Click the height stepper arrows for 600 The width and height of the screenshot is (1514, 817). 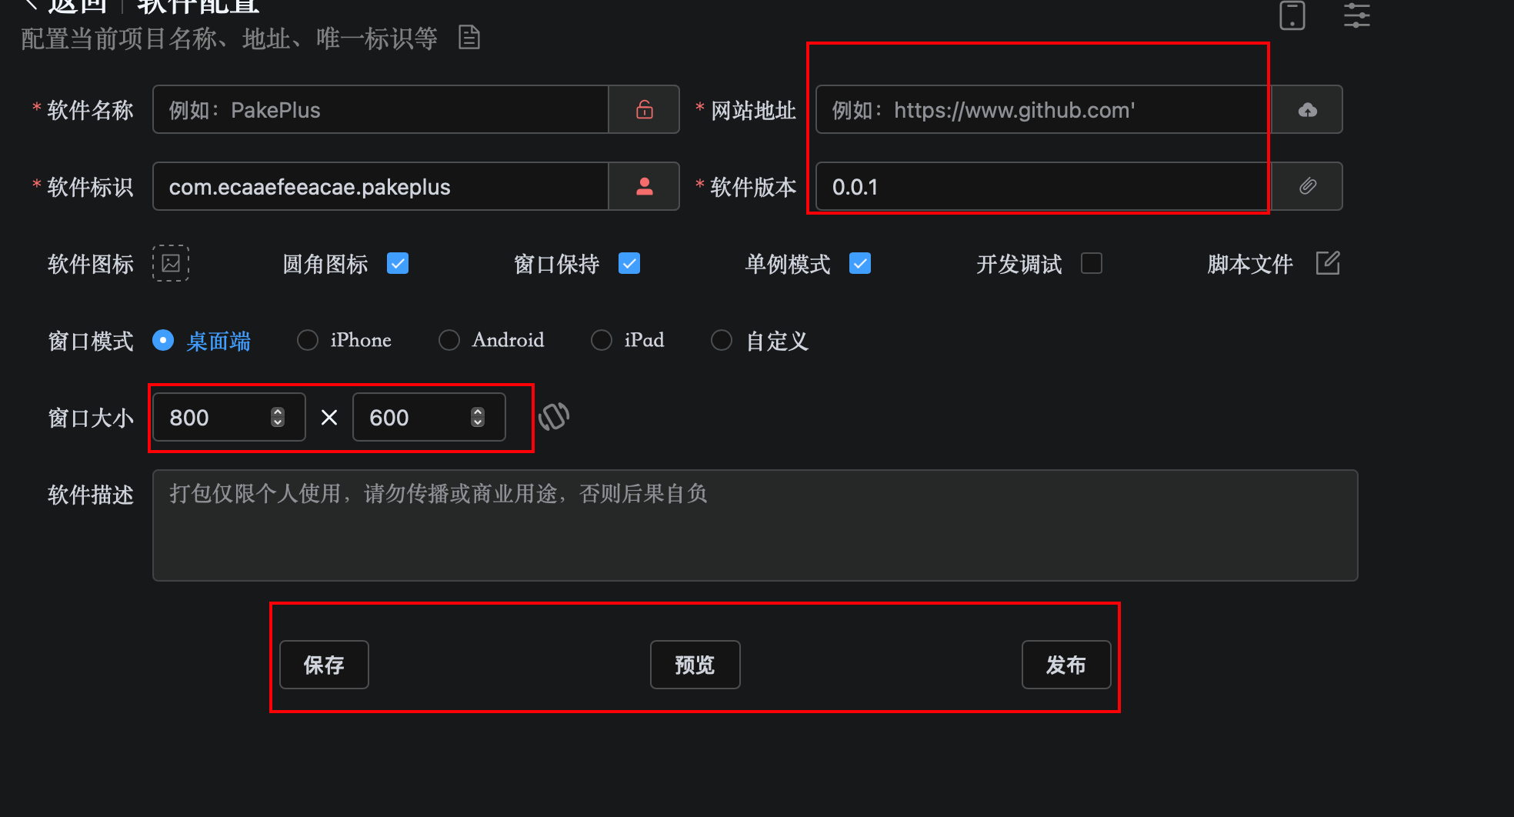(x=478, y=417)
